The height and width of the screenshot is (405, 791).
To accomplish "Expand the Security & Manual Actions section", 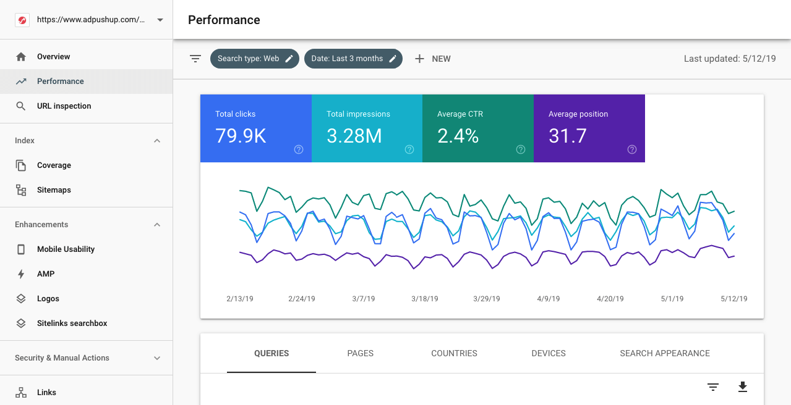I will pos(157,357).
